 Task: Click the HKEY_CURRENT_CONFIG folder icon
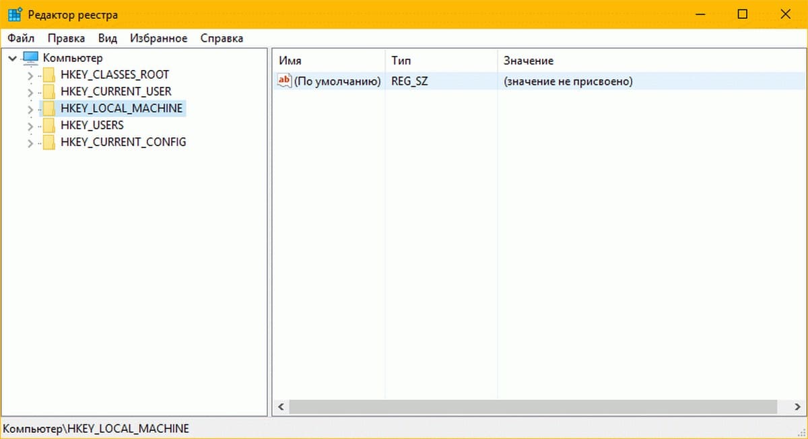point(48,142)
